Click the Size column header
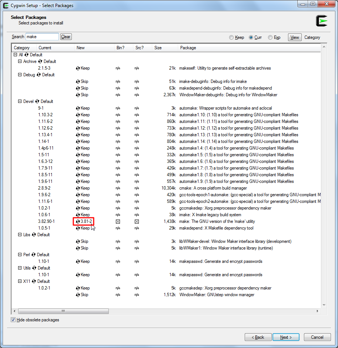The width and height of the screenshot is (338, 348). [165, 48]
